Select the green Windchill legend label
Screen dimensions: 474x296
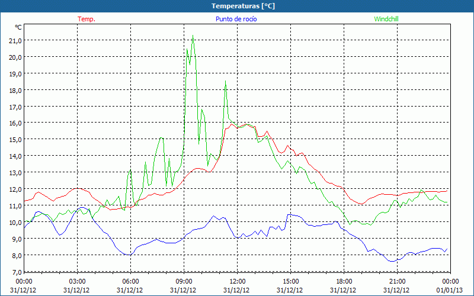pos(386,19)
